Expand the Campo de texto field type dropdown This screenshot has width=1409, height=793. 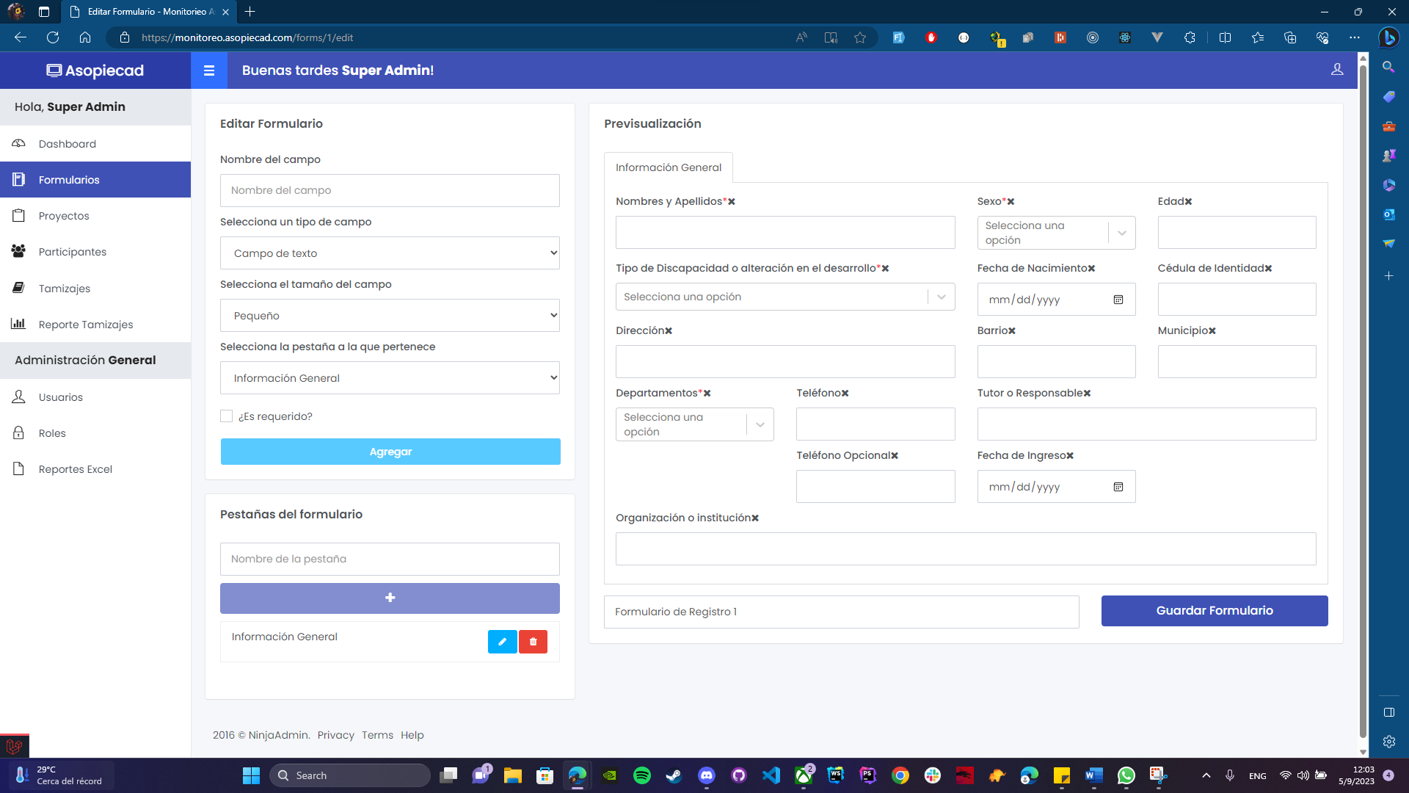(390, 253)
